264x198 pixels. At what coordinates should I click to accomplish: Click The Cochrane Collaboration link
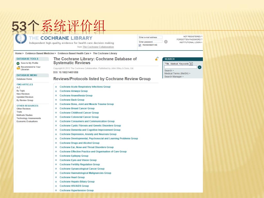pos(98,47)
